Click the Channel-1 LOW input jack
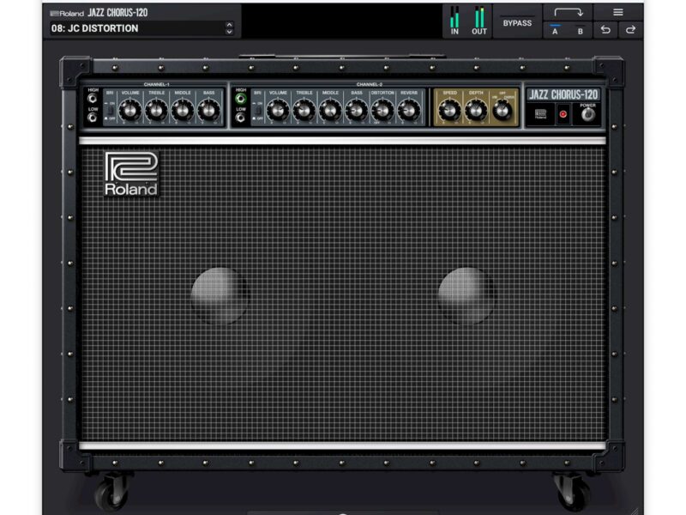 point(93,118)
